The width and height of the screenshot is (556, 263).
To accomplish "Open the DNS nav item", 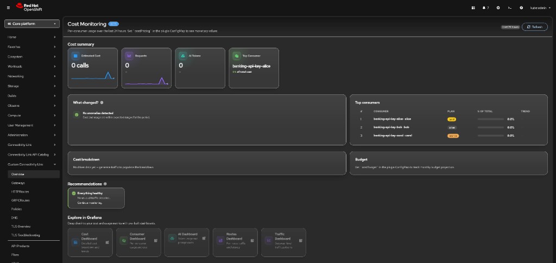I will (x=34, y=217).
